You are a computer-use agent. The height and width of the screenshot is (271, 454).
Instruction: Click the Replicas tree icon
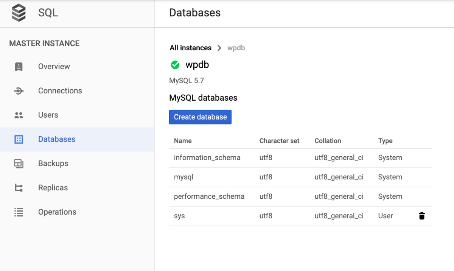[19, 187]
